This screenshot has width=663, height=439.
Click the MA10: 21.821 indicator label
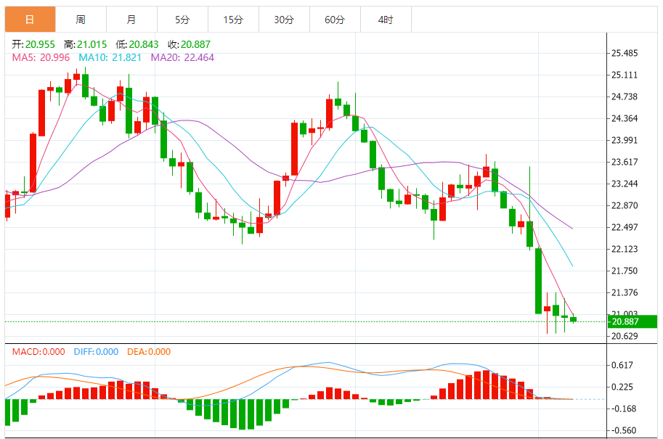[x=110, y=57]
